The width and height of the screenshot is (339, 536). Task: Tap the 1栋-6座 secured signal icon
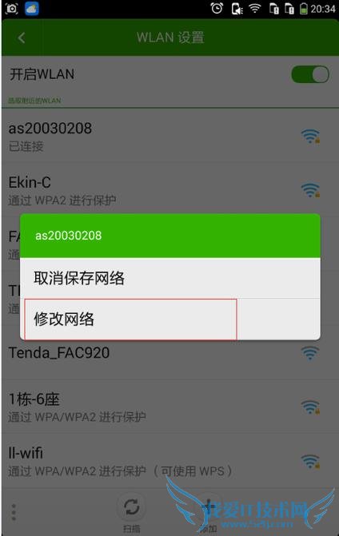(310, 407)
